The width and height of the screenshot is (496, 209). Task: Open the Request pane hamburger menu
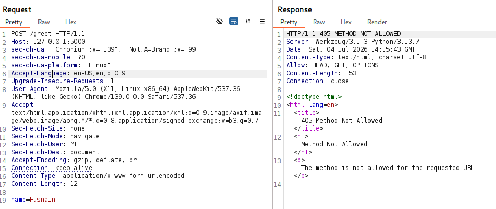pos(262,22)
